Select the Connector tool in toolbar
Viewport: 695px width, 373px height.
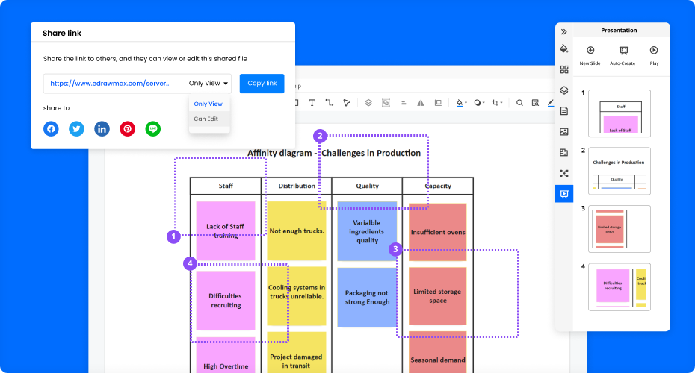click(x=329, y=103)
